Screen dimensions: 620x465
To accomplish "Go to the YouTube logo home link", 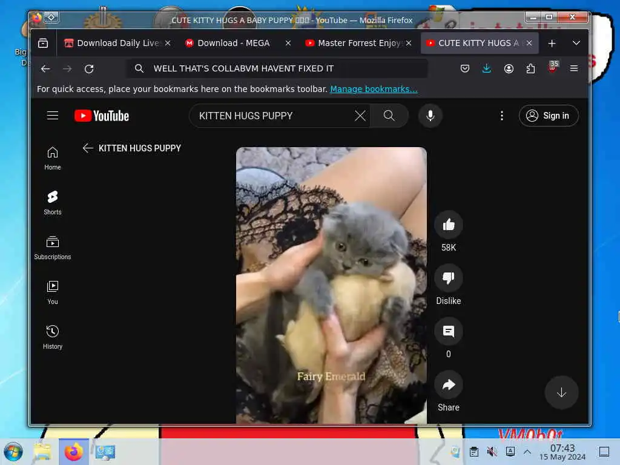I will point(102,116).
